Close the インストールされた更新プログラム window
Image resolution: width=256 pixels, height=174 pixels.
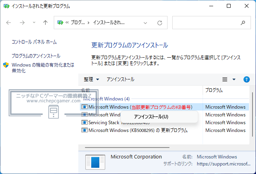click(247, 6)
